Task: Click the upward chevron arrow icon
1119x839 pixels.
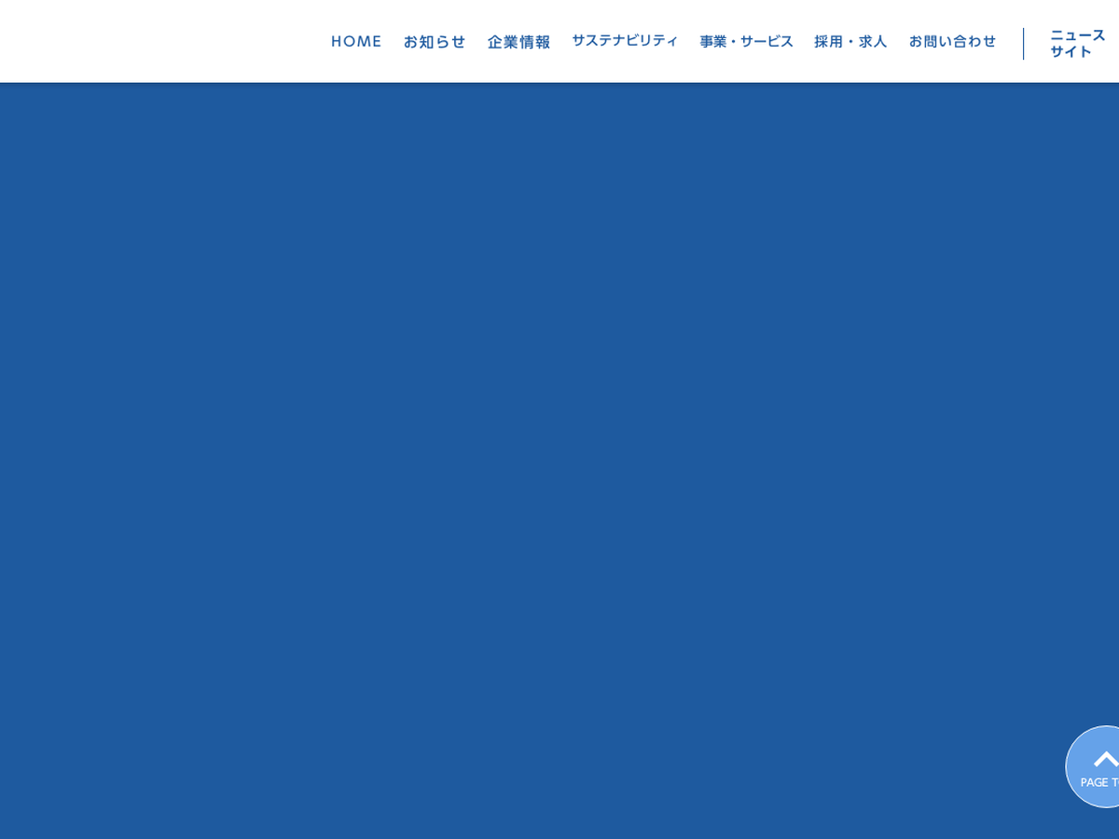Action: (1106, 759)
